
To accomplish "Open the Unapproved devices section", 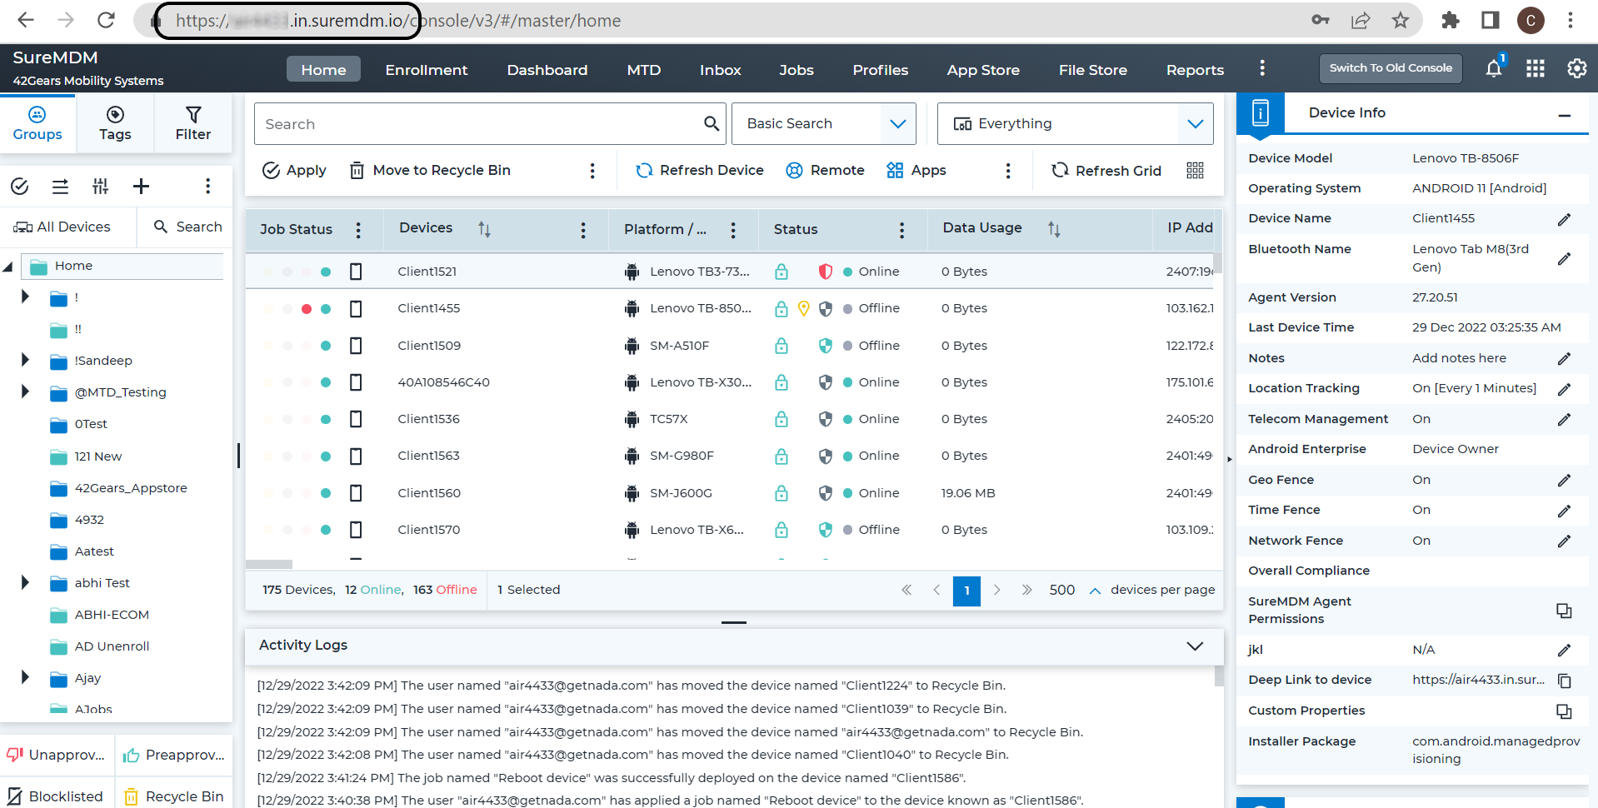I will click(x=57, y=756).
